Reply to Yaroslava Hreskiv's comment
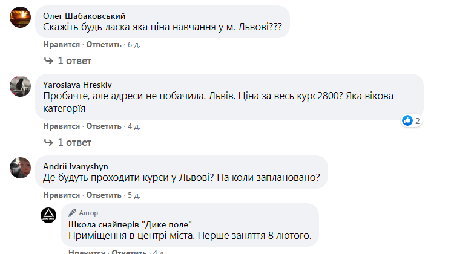The width and height of the screenshot is (451, 254). coord(104,126)
